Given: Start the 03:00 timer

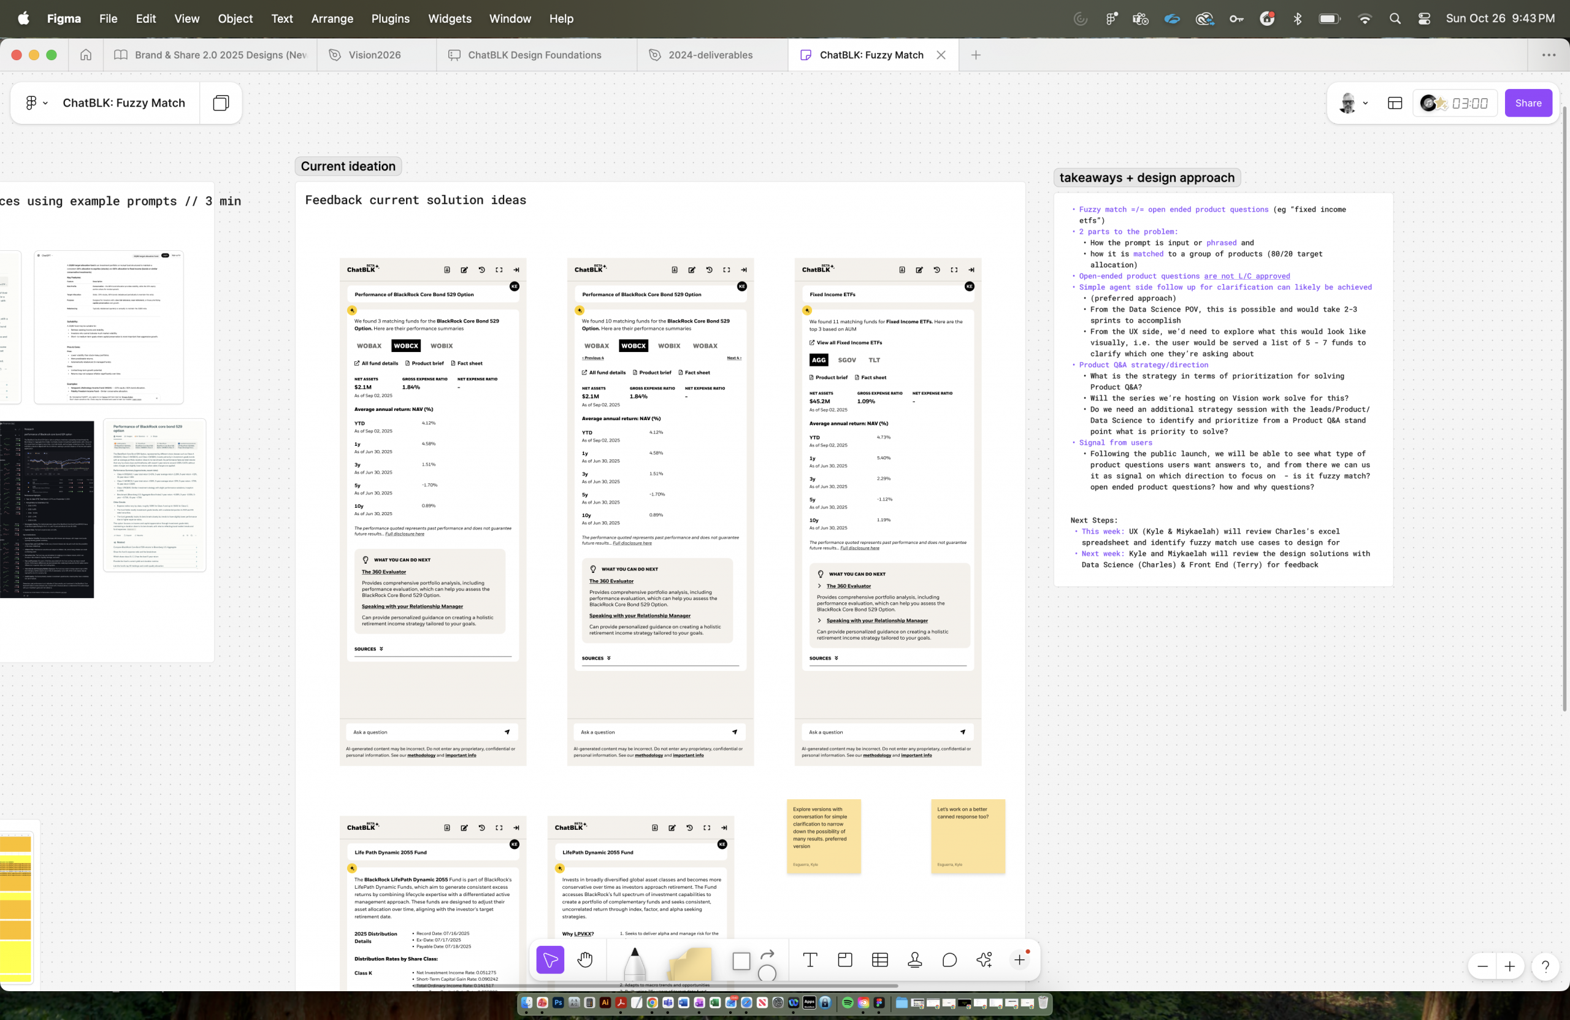Looking at the screenshot, I should 1470,103.
